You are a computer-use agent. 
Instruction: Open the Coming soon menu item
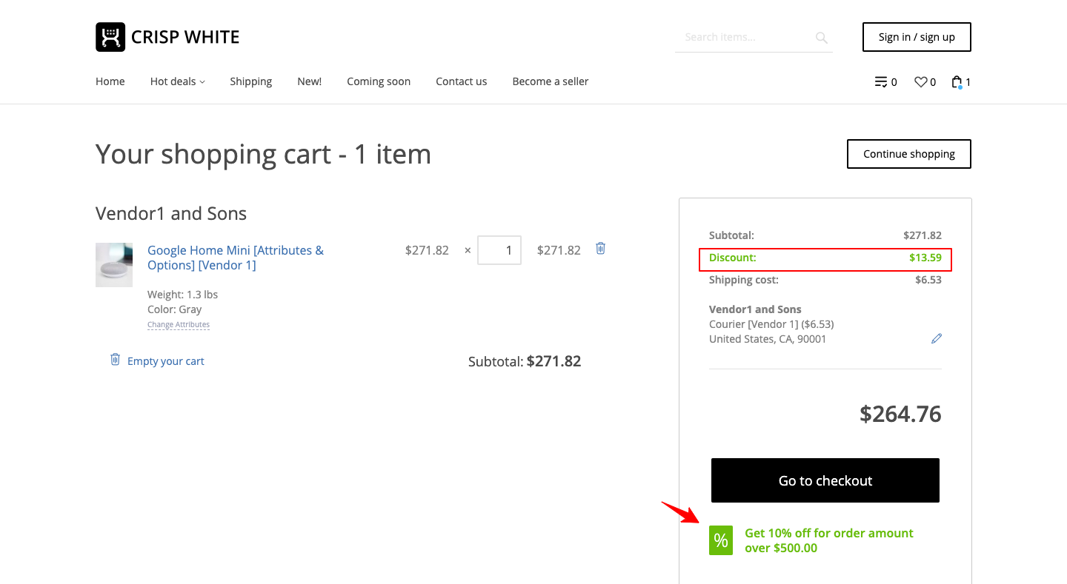tap(379, 81)
